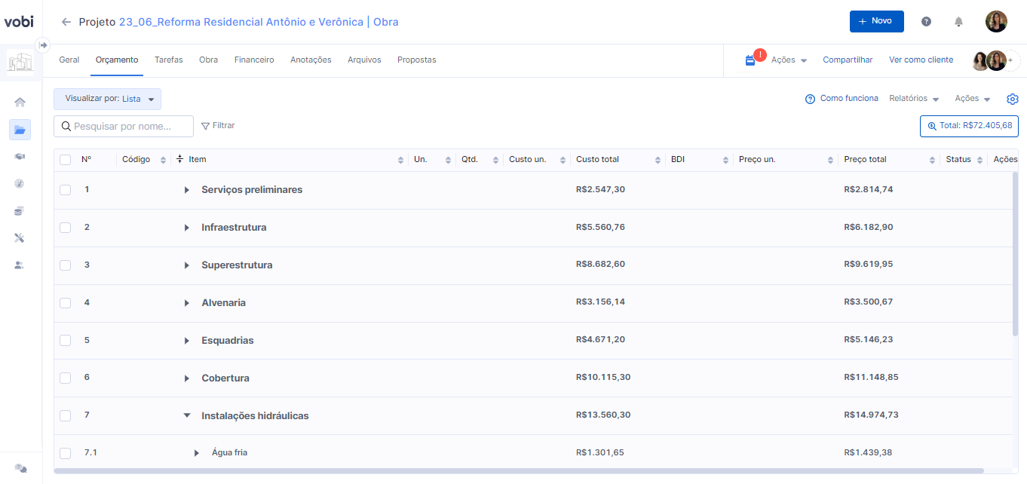Open the company building logo thumbnail
1027x484 pixels.
[20, 63]
